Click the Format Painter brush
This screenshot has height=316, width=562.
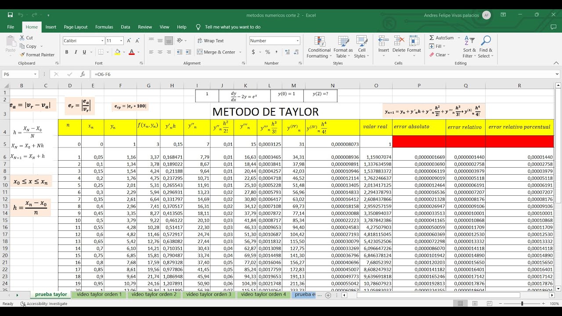click(x=37, y=55)
